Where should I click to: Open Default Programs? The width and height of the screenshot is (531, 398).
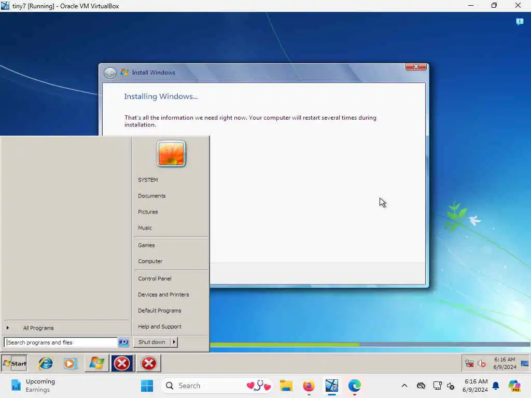tap(160, 310)
